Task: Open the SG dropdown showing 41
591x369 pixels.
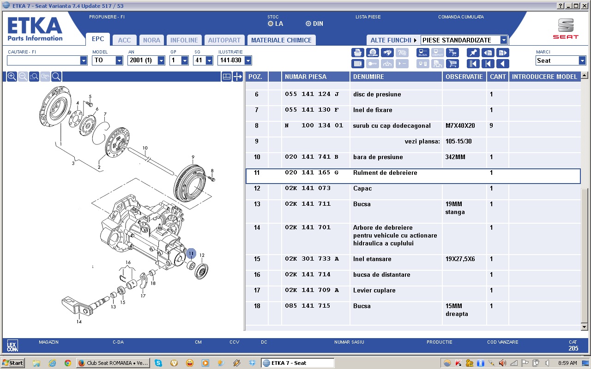Action: (x=209, y=60)
